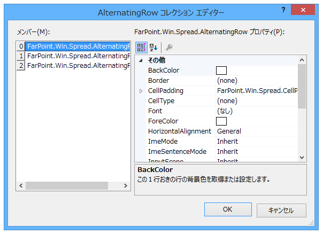
Task: Click the BackColor color swatch
Action: pyautogui.click(x=221, y=71)
